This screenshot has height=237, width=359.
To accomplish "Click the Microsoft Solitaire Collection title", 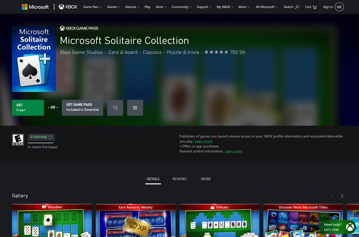I will (x=124, y=40).
